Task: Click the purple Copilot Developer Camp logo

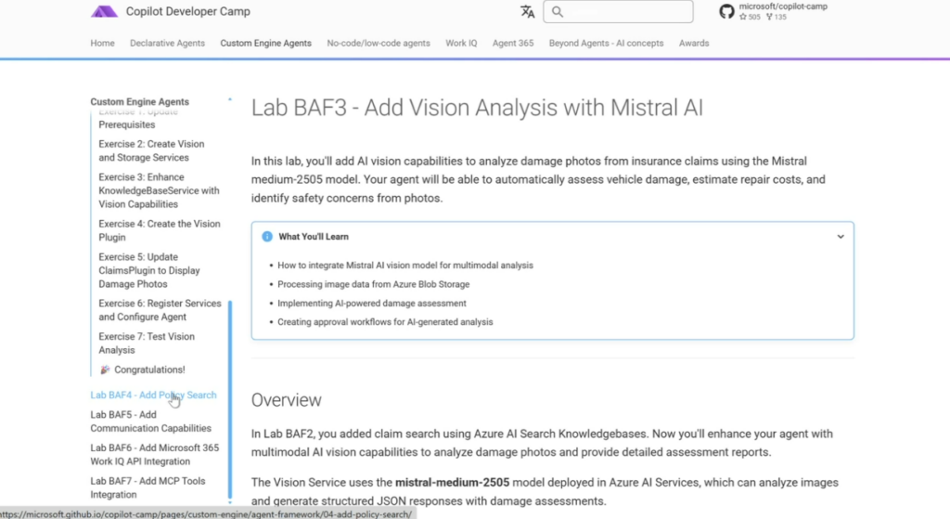Action: click(104, 12)
